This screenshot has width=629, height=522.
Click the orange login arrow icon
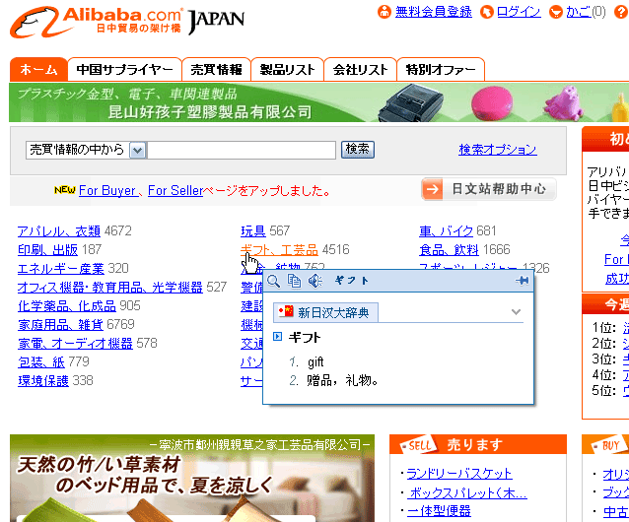point(486,12)
